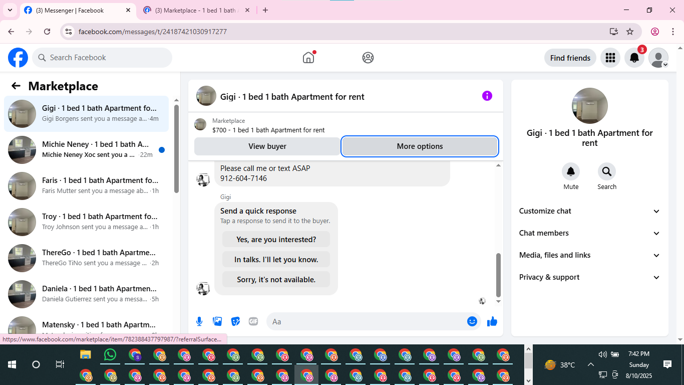This screenshot has height=385, width=684.
Task: Open File Explorer from the taskbar
Action: tap(86, 355)
